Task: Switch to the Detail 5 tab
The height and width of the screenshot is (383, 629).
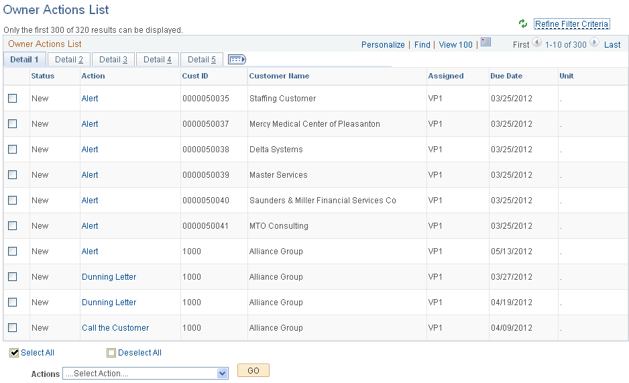Action: (201, 59)
